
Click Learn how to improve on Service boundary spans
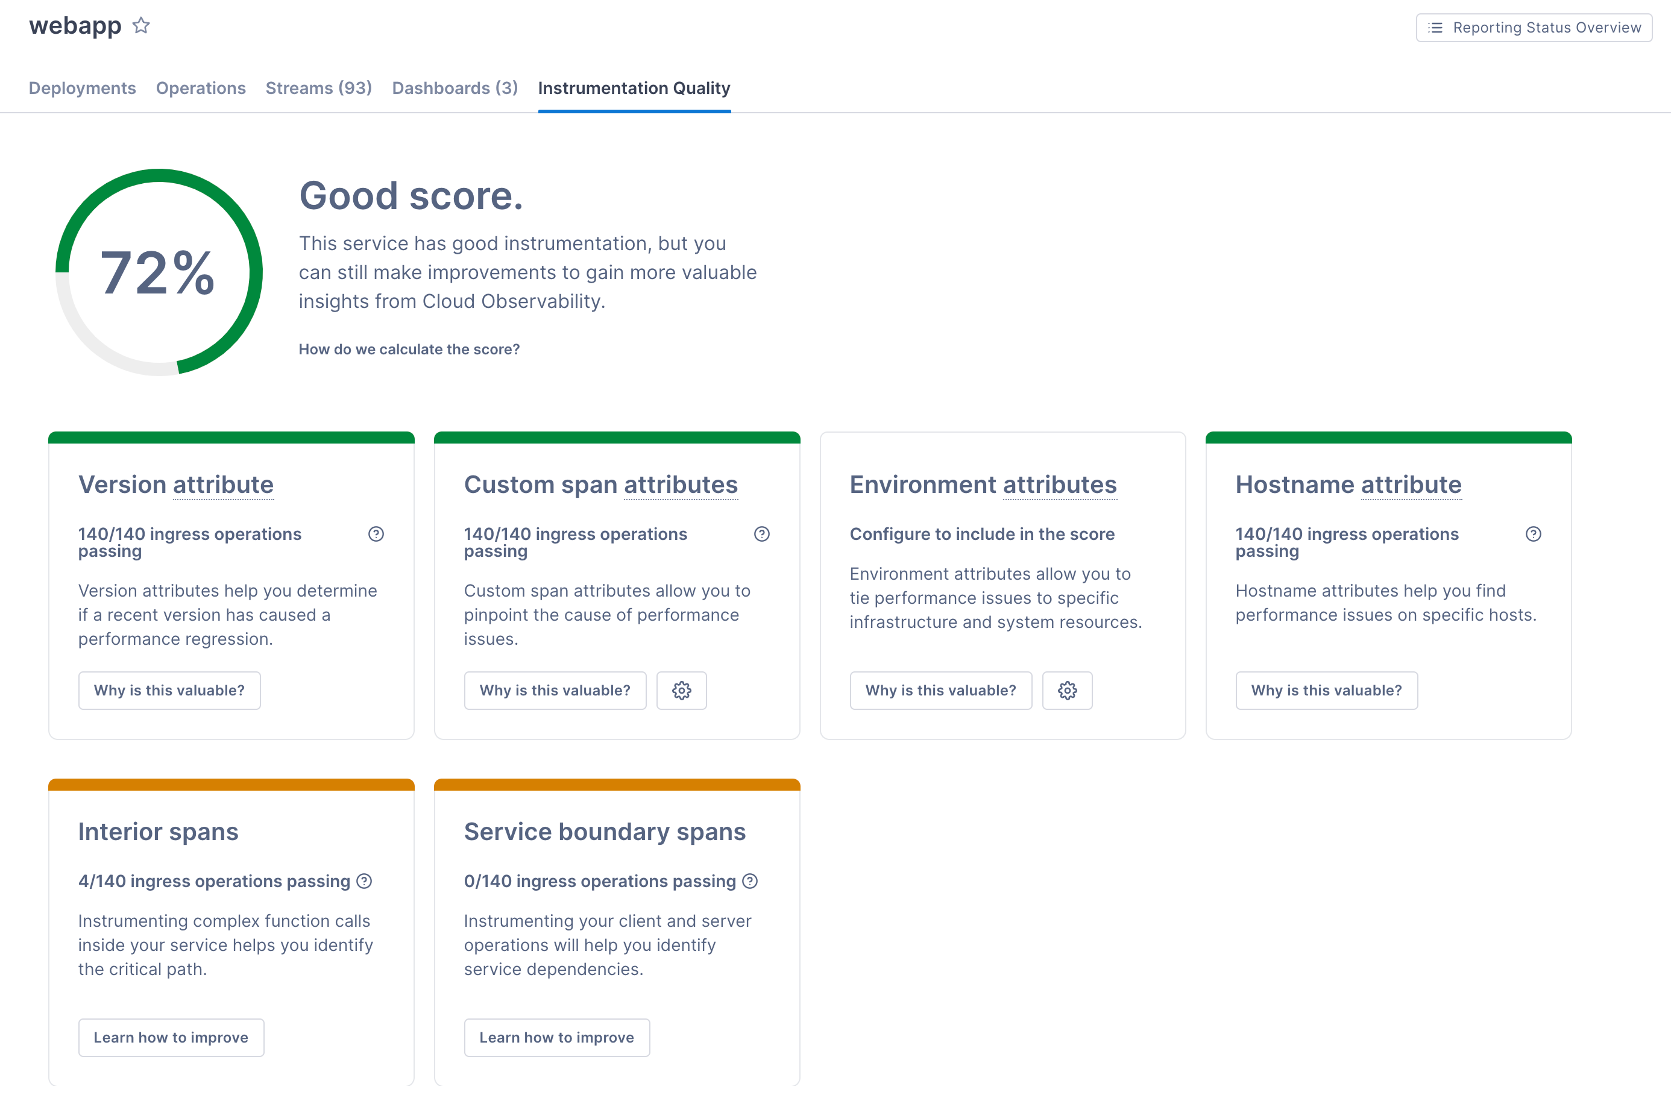click(x=556, y=1037)
